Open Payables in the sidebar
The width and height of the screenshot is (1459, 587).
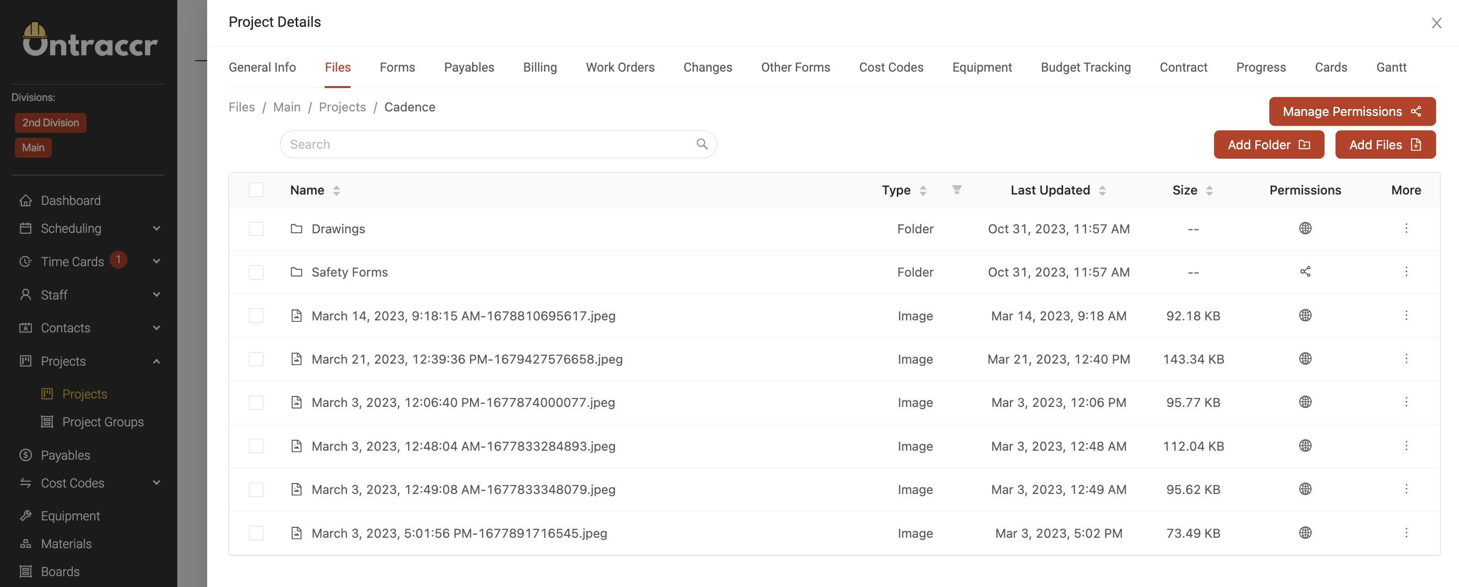[65, 455]
